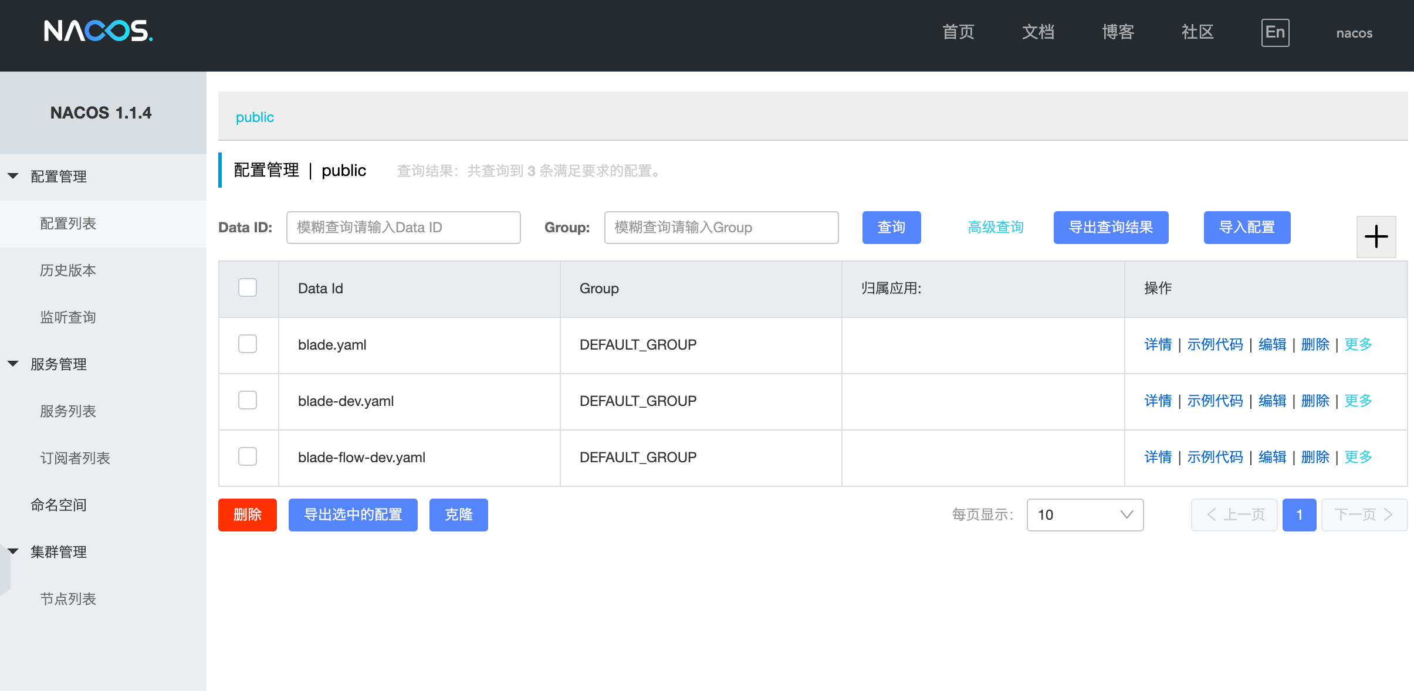The width and height of the screenshot is (1414, 691).
Task: Collapse the 集群管理 sidebar section
Action: (13, 551)
